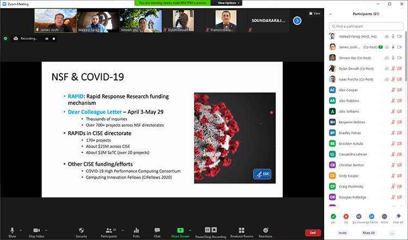Stop Video using the camera icon
Viewport: 408px width, 240px height.
pyautogui.click(x=36, y=230)
